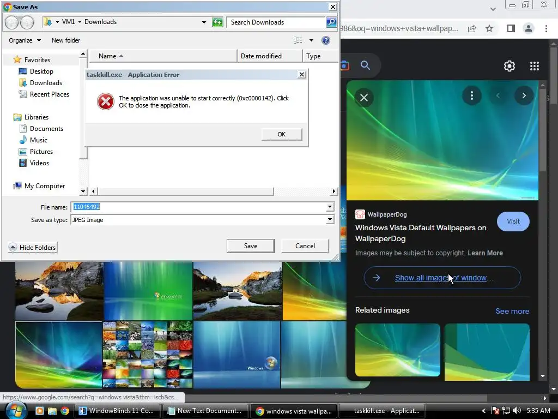Click the Chrome tab search chevron

(493, 9)
